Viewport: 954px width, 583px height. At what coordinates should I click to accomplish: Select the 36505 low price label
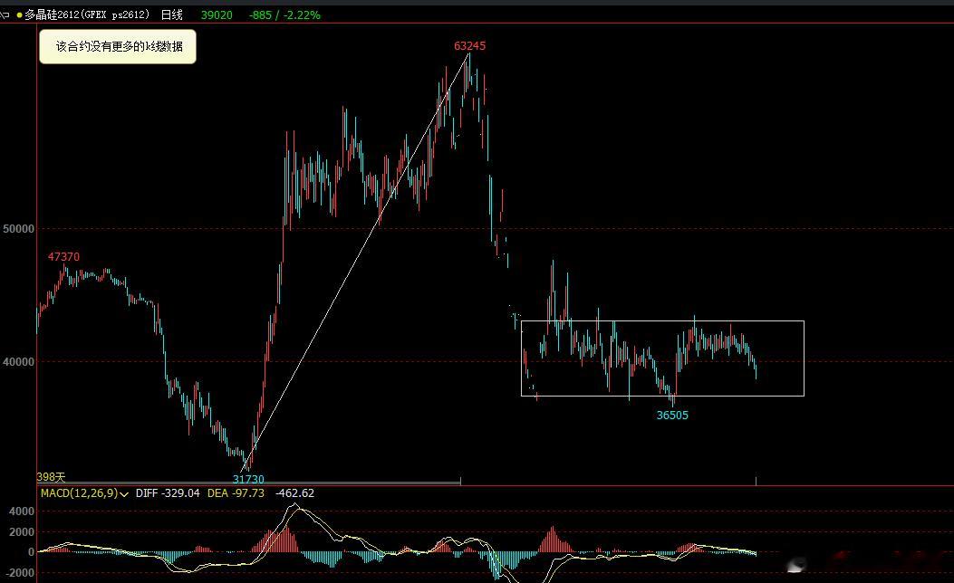click(672, 416)
